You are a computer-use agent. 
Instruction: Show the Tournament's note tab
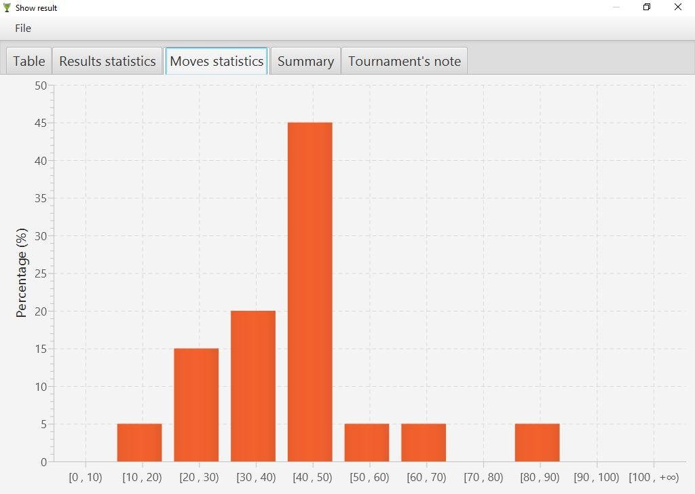pyautogui.click(x=405, y=61)
